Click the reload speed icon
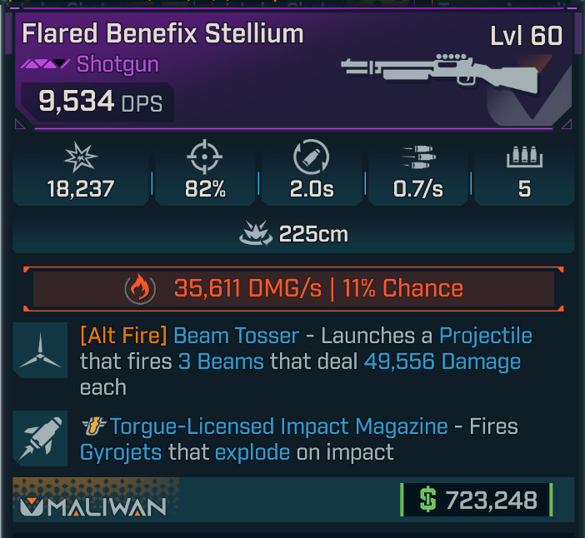This screenshot has height=538, width=585. (x=311, y=157)
